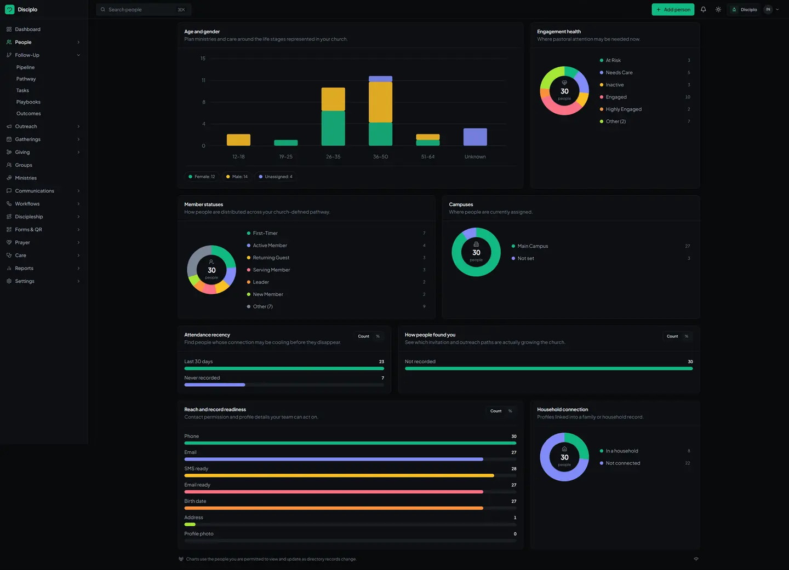The height and width of the screenshot is (570, 789).
Task: Open the notifications bell
Action: coord(703,9)
